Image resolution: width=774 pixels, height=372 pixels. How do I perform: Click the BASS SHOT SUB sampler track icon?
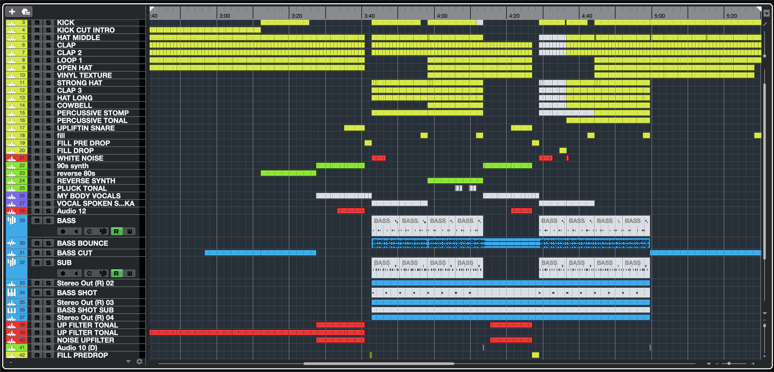[x=11, y=310]
